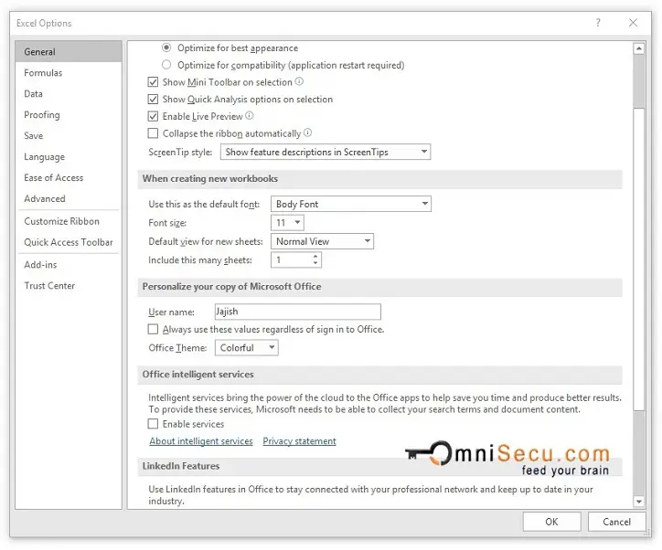Expand the default font Body Font dropdown
Image resolution: width=662 pixels, height=550 pixels.
click(x=351, y=204)
